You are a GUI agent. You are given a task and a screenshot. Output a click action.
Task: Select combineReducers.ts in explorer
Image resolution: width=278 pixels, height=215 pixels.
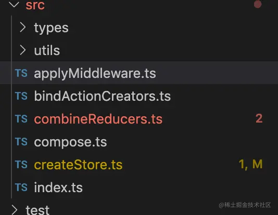98,119
